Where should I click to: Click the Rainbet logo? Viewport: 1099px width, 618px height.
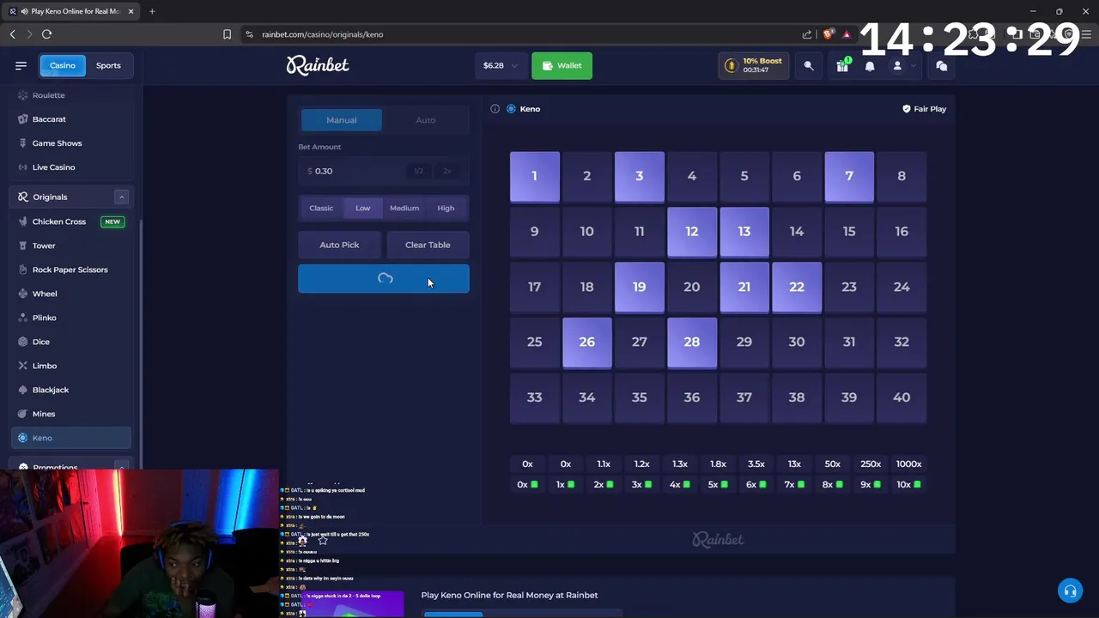pos(318,65)
